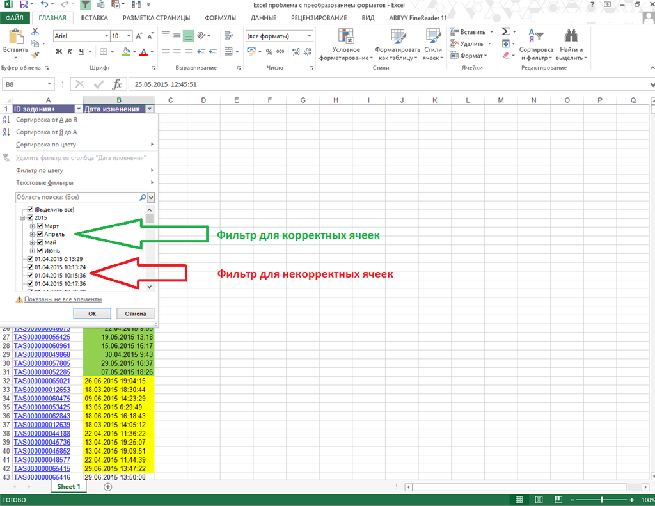Open the ID задания filter dropdown

pyautogui.click(x=78, y=109)
